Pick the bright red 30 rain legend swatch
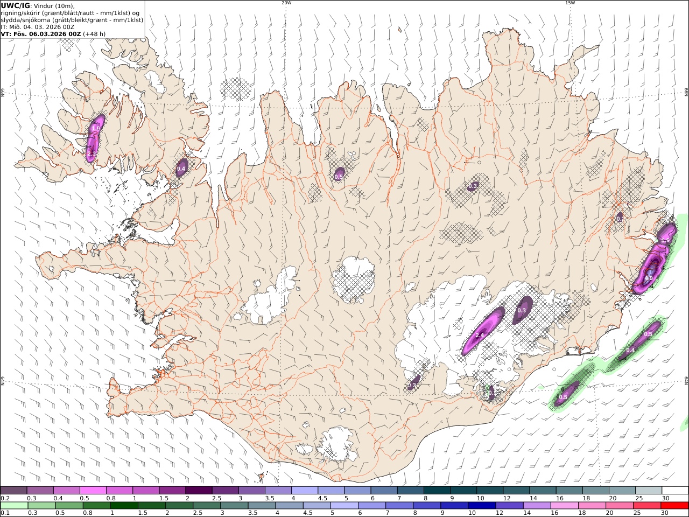Image resolution: width=689 pixels, height=517 pixels. [674, 506]
